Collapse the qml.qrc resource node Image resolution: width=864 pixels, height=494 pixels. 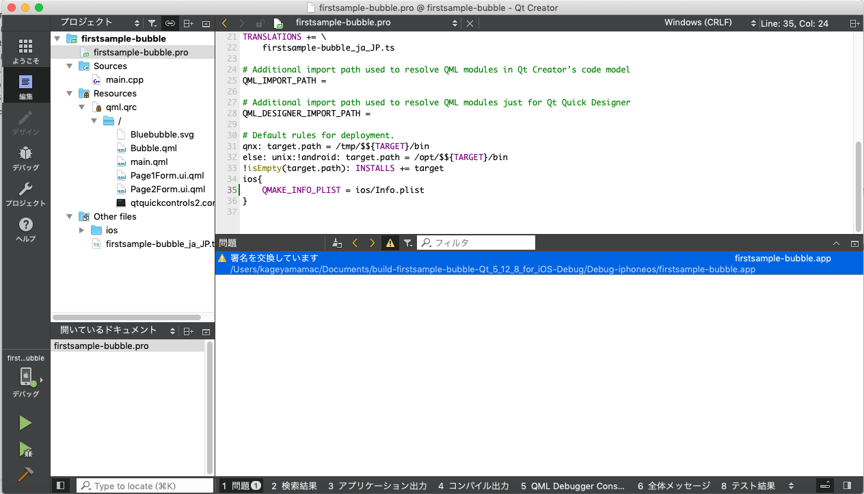81,107
